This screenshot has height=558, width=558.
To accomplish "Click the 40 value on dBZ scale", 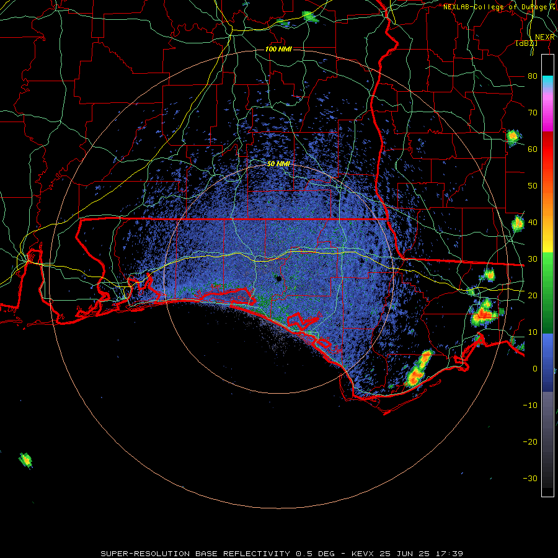I will [533, 222].
